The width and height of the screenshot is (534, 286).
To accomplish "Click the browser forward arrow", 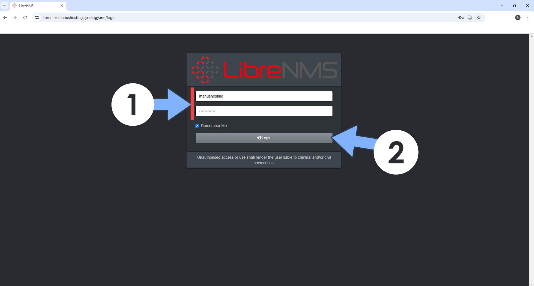I will pyautogui.click(x=15, y=18).
